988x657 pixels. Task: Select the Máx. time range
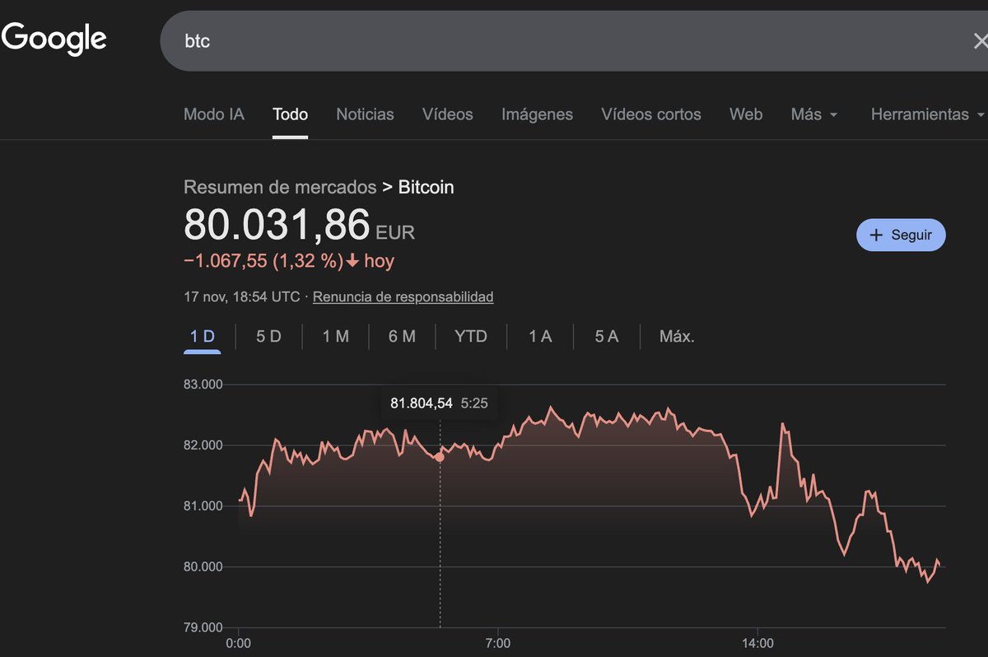point(676,336)
